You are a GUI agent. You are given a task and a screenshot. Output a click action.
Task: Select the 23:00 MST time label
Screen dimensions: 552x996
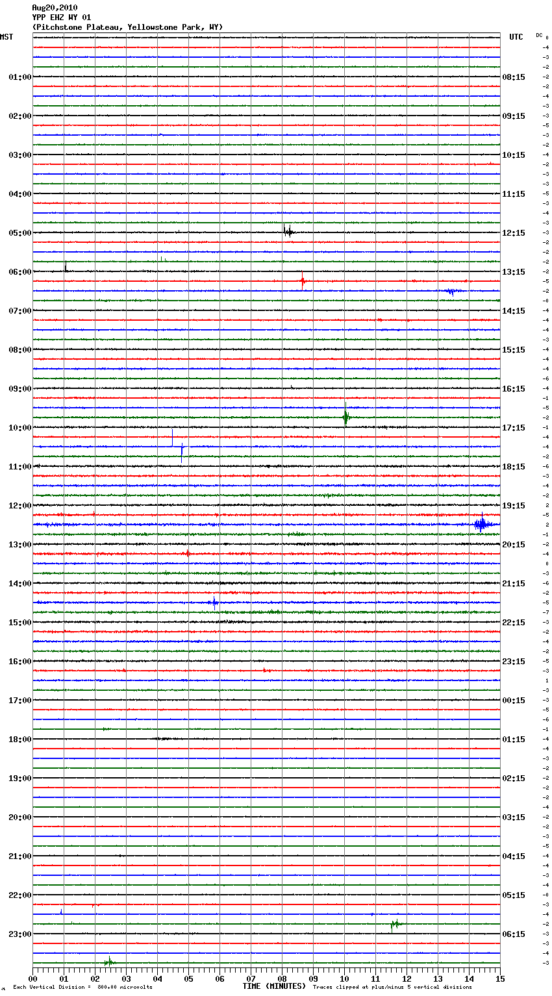(x=20, y=934)
